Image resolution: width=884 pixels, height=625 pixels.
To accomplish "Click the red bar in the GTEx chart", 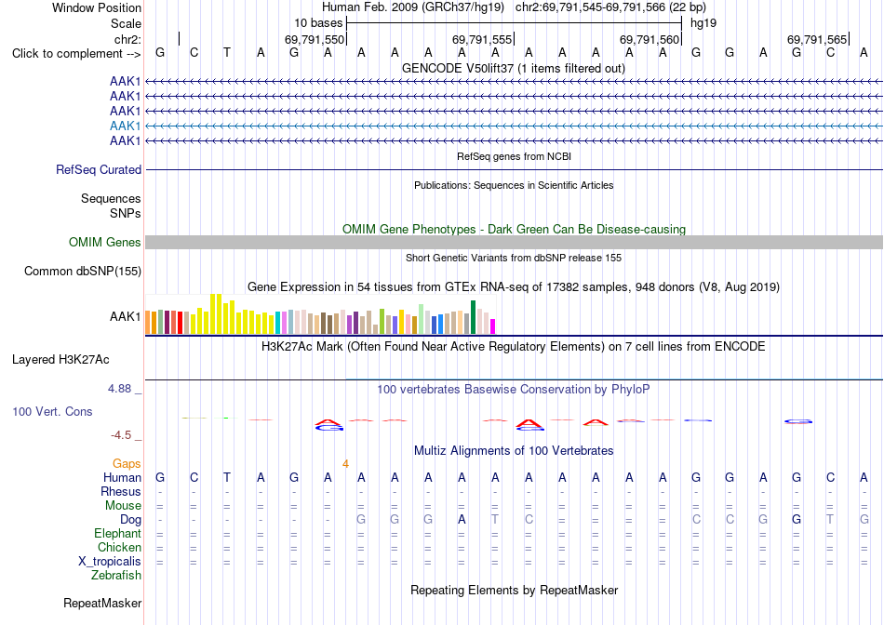I will pos(180,323).
